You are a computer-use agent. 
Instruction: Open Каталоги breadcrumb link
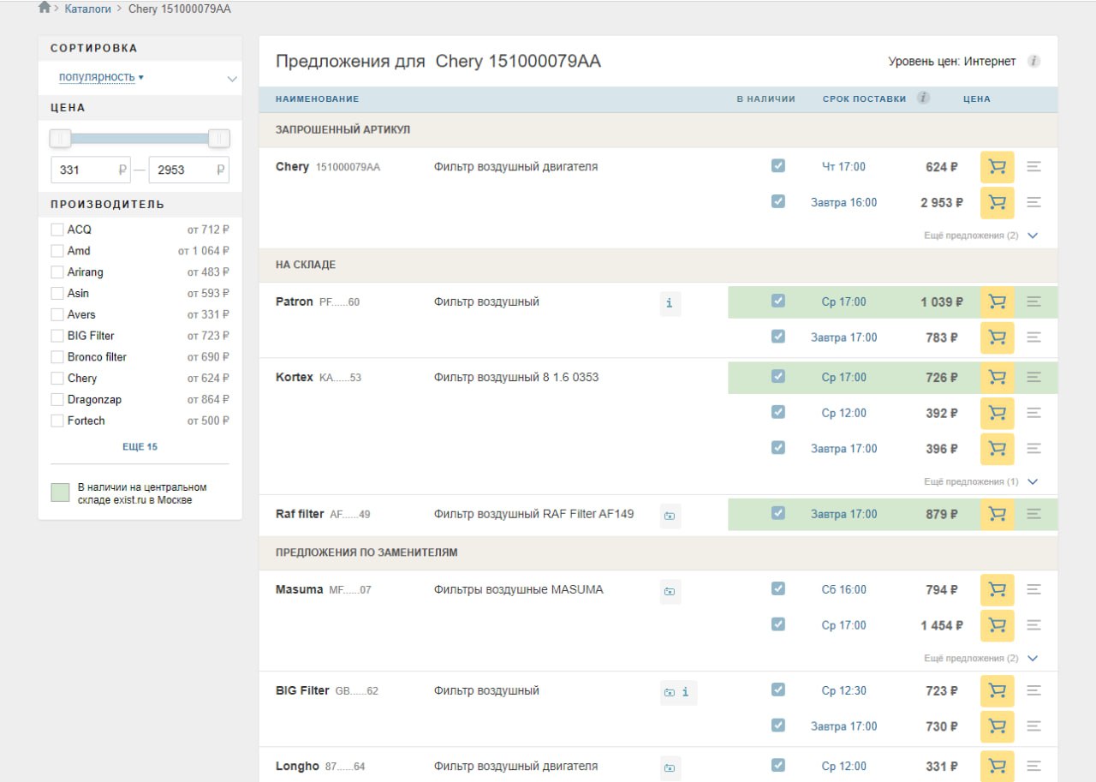pos(88,9)
